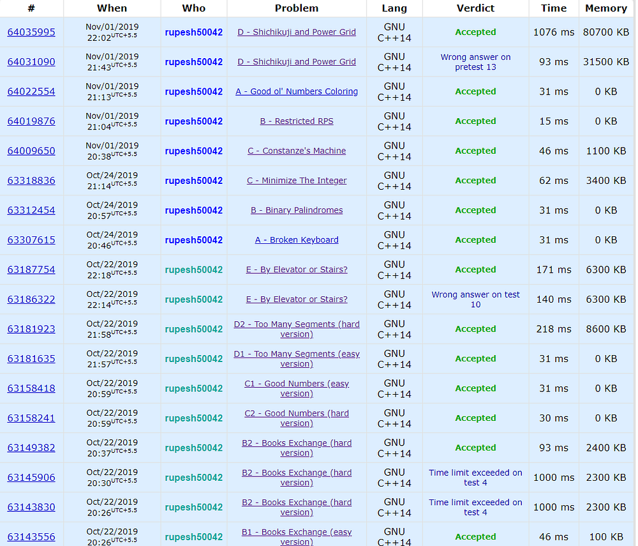
Task: Open problem A - Broken Keyboard
Action: point(297,240)
